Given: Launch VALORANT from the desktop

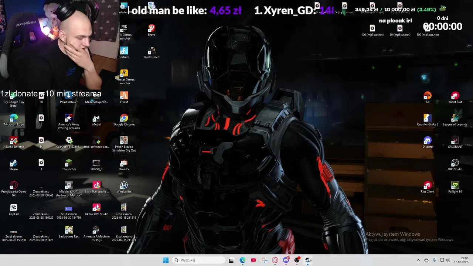Looking at the screenshot, I should pos(455,143).
